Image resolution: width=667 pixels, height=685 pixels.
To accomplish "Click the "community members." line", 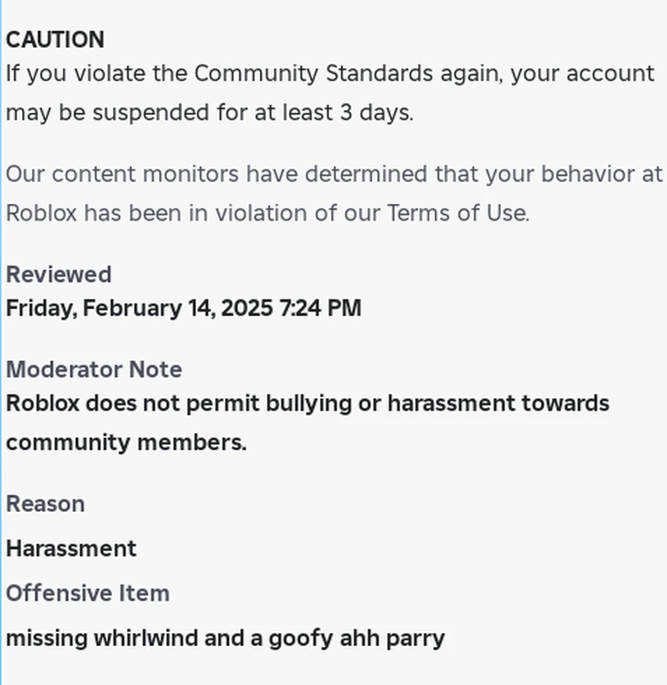I will [126, 442].
